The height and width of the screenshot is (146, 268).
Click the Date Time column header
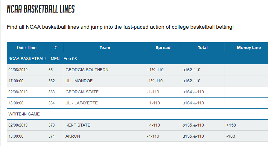click(27, 48)
